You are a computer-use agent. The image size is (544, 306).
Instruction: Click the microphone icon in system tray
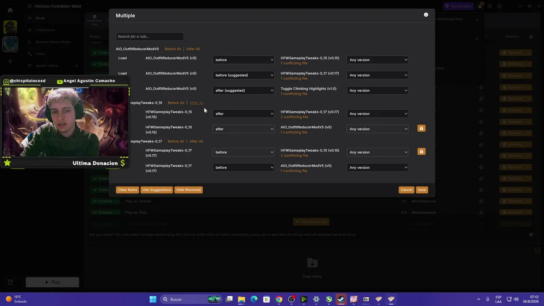click(488, 299)
